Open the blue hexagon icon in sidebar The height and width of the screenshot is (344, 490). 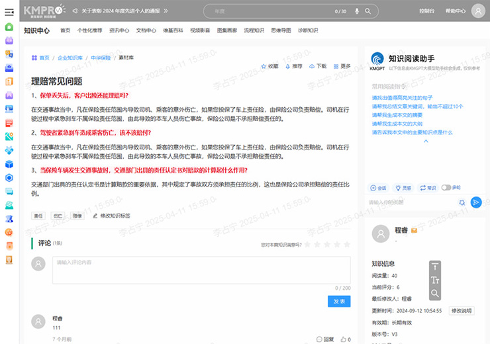point(9,177)
